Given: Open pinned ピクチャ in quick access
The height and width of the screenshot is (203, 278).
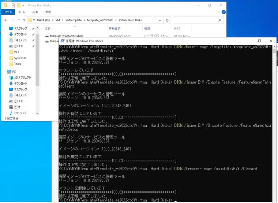Looking at the screenshot, I should (18, 46).
